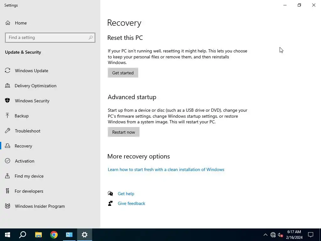321x241 pixels.
Task: Open the Troubleshoot label
Action: [x=28, y=131]
